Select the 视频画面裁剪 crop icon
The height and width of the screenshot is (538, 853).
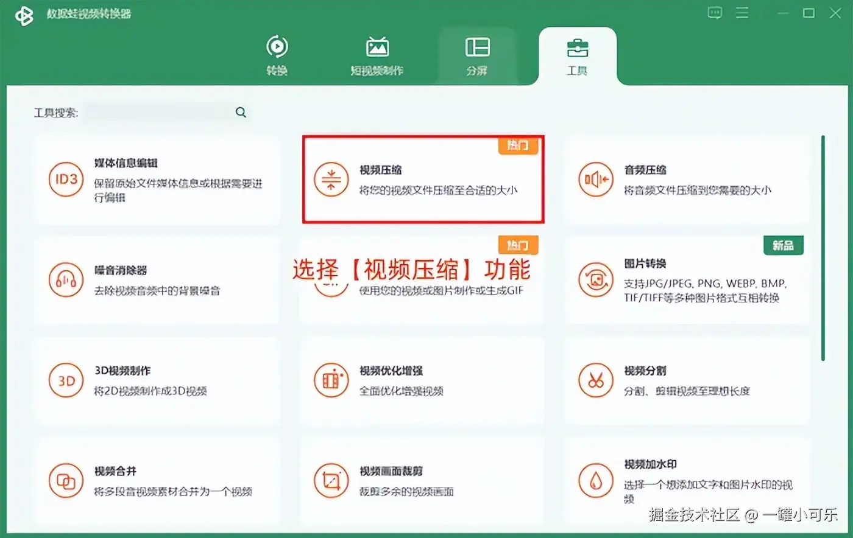(x=331, y=481)
